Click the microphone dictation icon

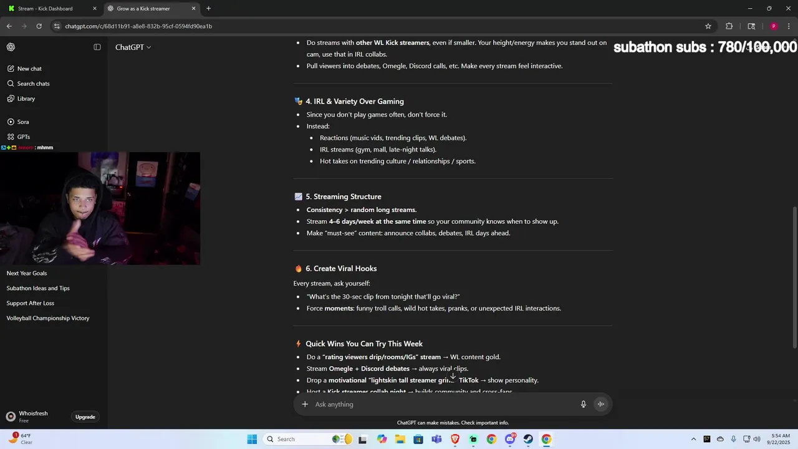coord(584,404)
